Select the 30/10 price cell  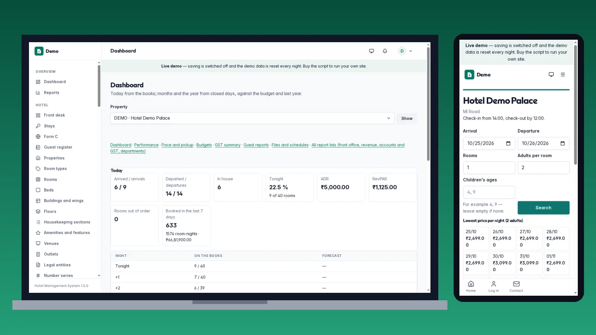[x=502, y=263]
